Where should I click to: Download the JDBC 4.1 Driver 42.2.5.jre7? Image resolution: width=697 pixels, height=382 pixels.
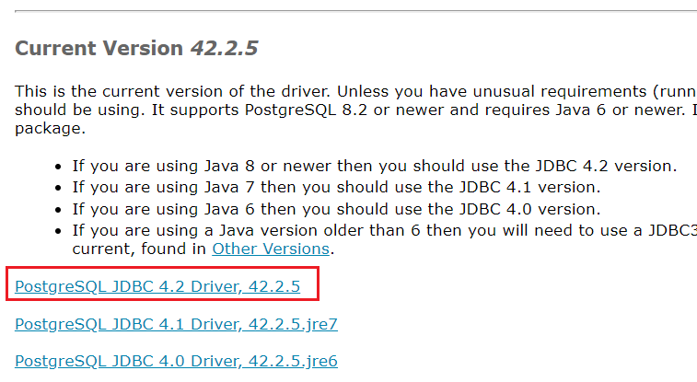tap(176, 323)
